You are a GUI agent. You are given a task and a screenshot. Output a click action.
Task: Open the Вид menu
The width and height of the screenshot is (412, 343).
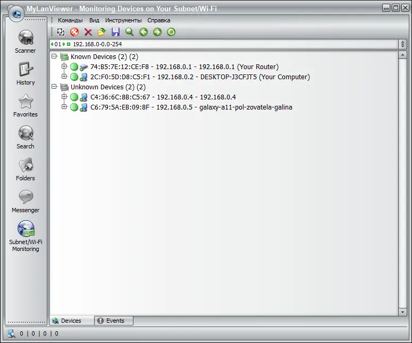click(x=94, y=21)
